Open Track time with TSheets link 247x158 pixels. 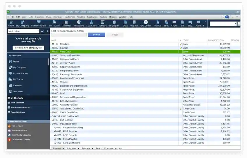point(19,139)
